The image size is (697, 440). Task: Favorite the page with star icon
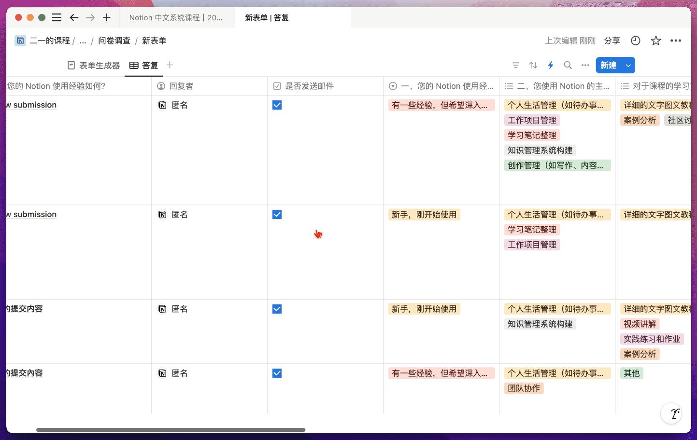point(655,41)
